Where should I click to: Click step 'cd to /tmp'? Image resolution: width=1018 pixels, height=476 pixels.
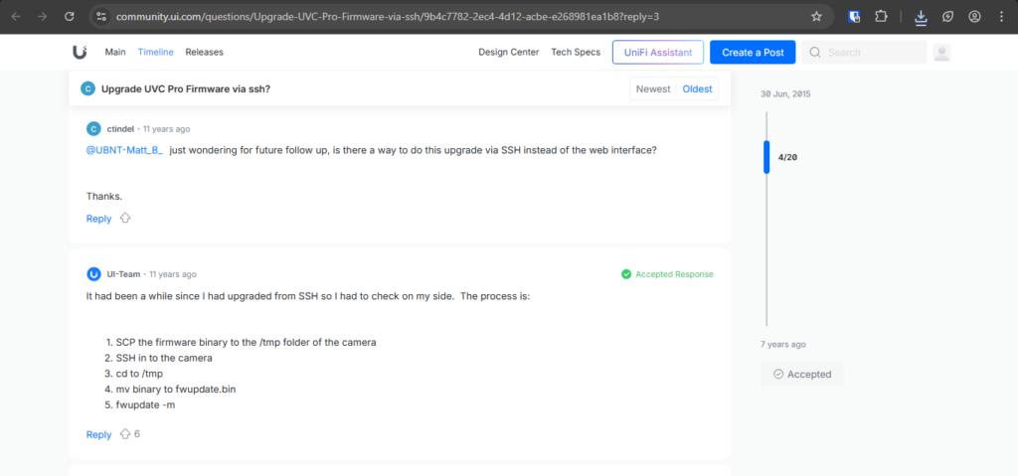point(139,374)
